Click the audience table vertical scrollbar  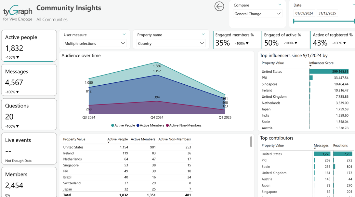[x=251, y=142]
